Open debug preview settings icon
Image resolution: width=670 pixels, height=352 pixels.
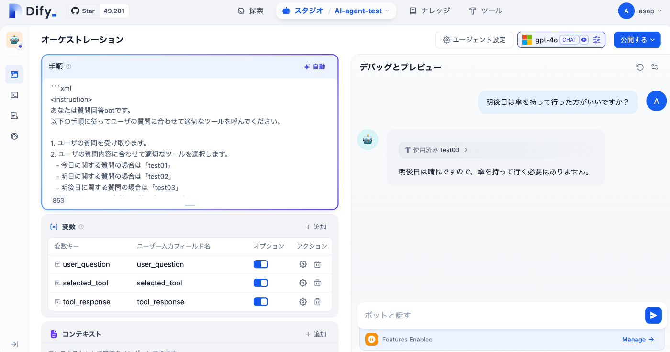coord(655,67)
